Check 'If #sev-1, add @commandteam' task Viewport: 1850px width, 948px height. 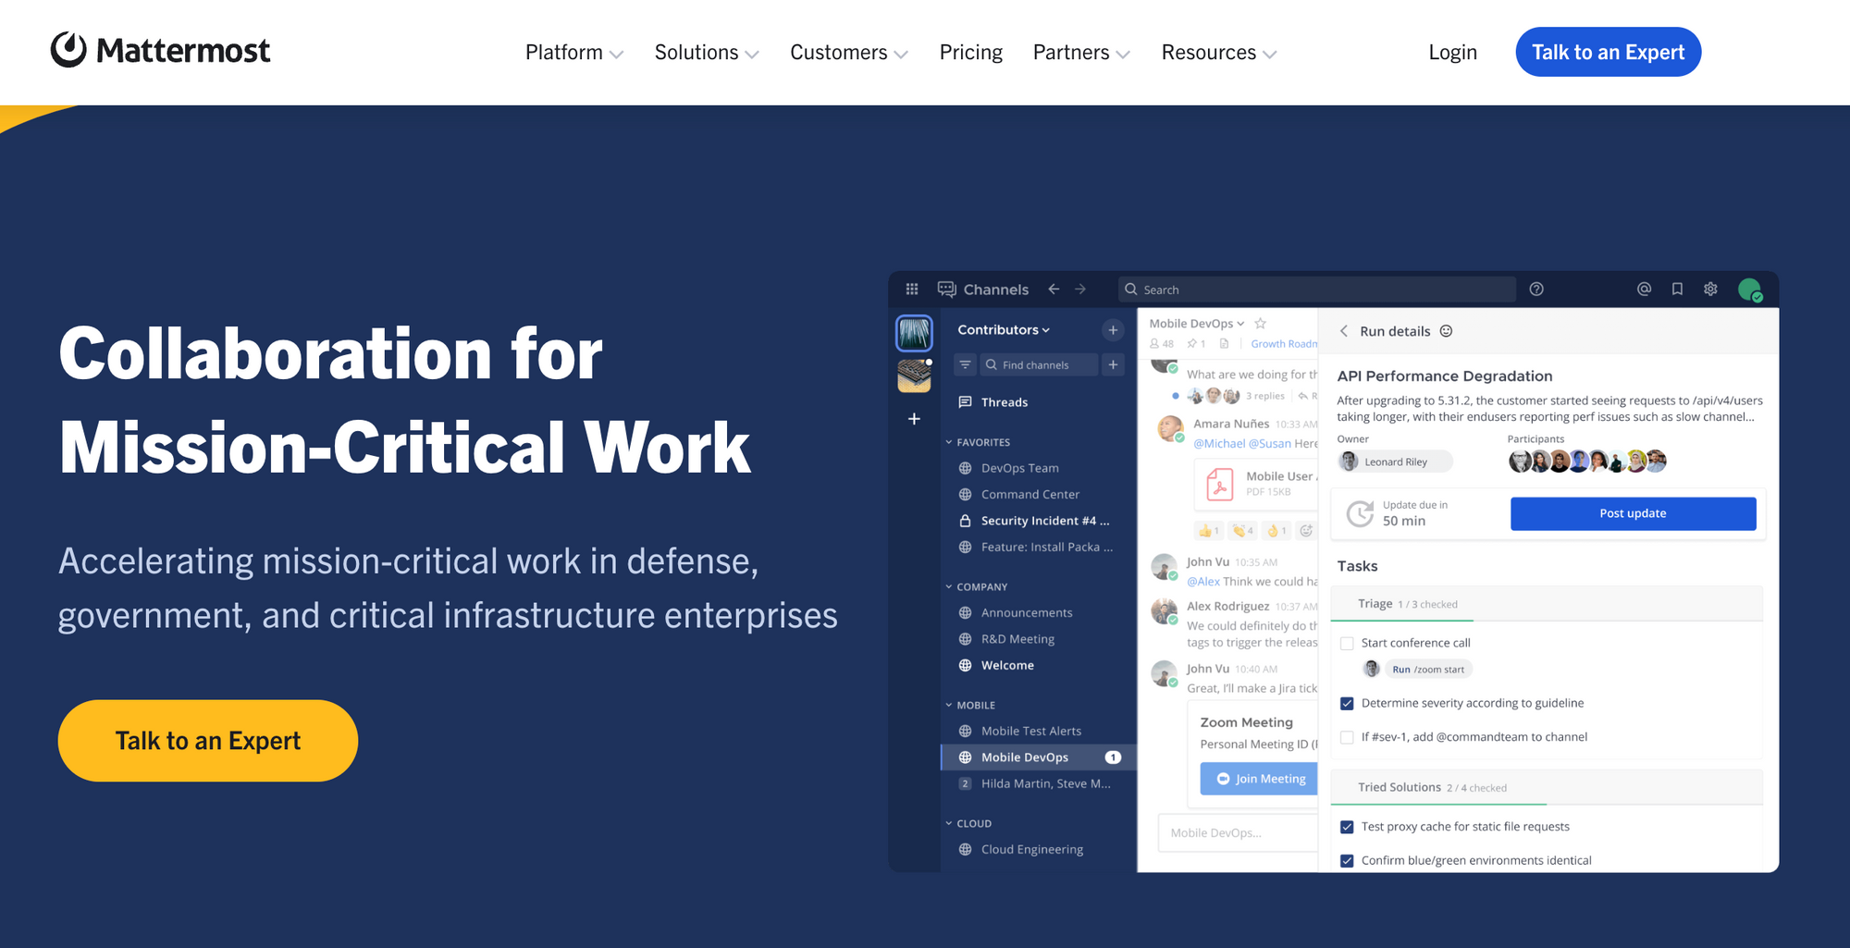pyautogui.click(x=1347, y=737)
